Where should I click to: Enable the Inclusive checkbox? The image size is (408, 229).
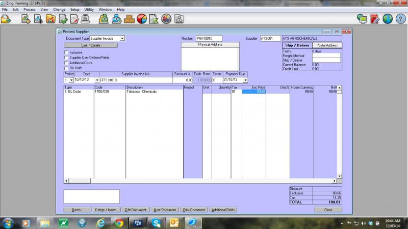(66, 52)
